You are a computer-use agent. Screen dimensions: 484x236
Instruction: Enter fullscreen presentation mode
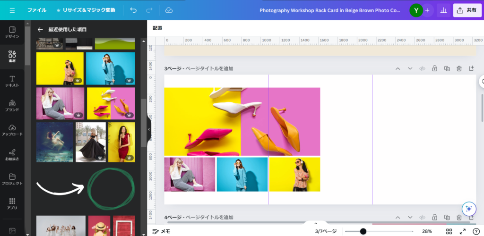point(463,231)
